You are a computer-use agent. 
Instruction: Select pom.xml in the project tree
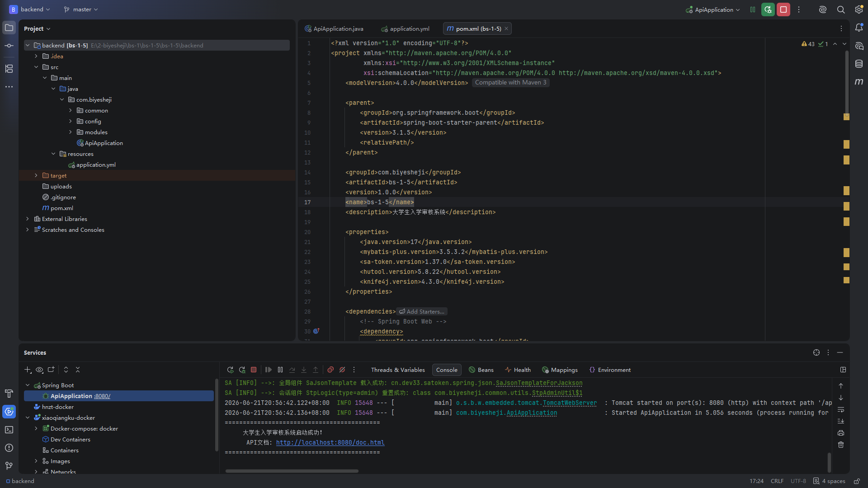[x=61, y=208]
